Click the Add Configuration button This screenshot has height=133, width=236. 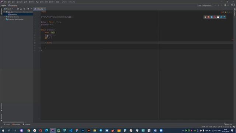tap(205, 5)
